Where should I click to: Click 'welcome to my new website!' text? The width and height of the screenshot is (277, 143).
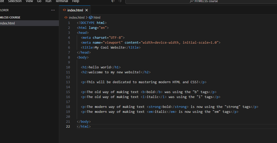pyautogui.click(x=115, y=72)
